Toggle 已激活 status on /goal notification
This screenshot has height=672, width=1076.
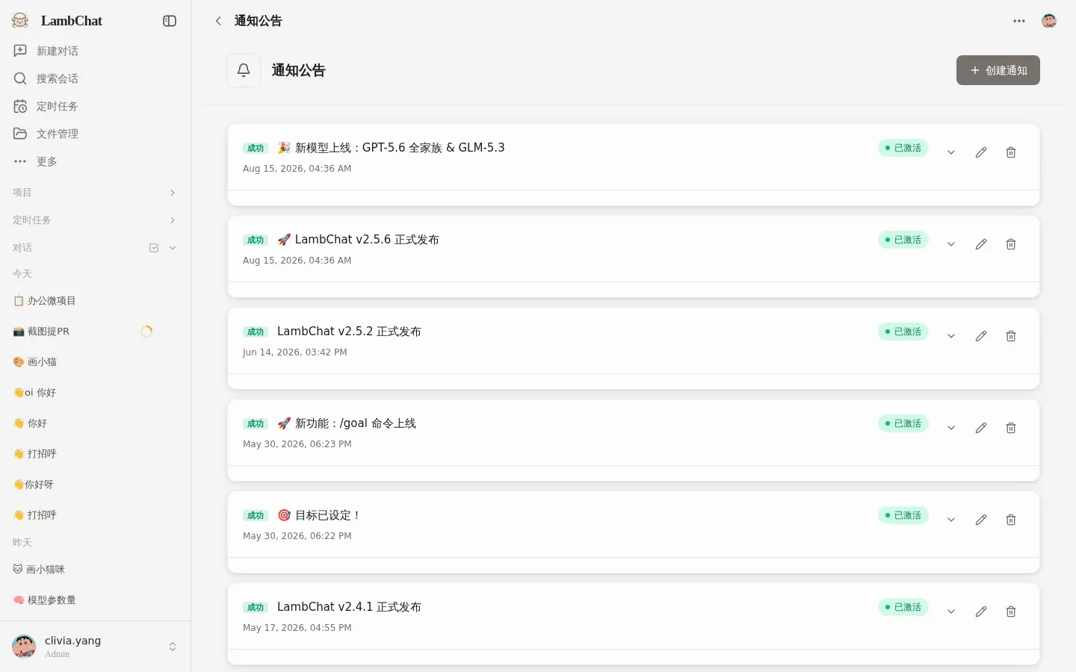(x=903, y=423)
